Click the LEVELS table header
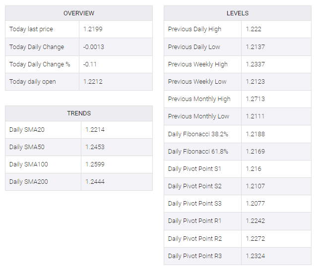 pyautogui.click(x=237, y=13)
